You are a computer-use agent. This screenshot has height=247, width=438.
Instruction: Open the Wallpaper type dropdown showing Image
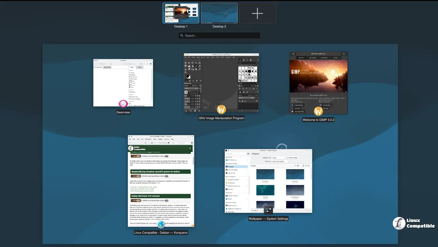[279, 158]
